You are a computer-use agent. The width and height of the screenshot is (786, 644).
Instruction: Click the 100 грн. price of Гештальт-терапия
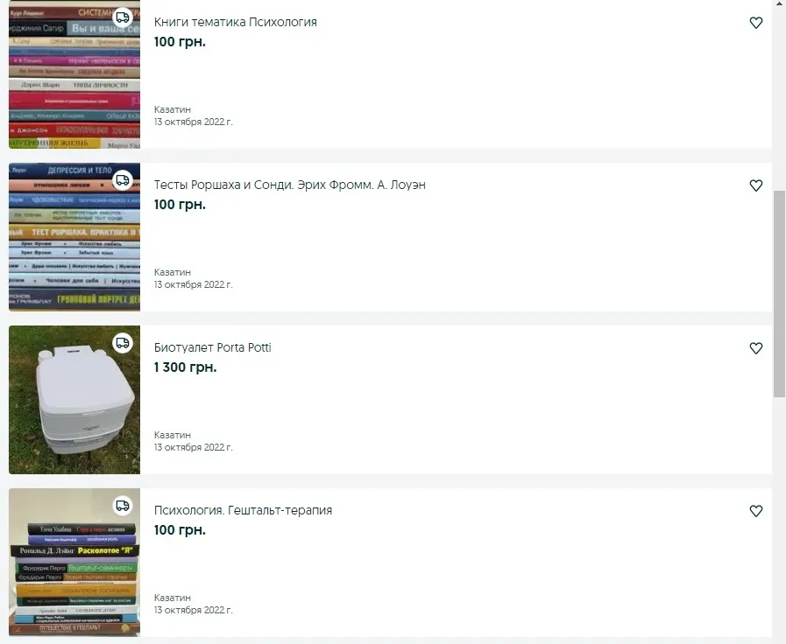coord(180,530)
